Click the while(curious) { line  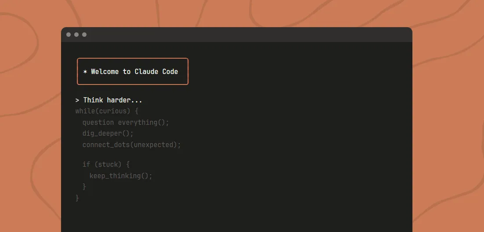point(107,111)
